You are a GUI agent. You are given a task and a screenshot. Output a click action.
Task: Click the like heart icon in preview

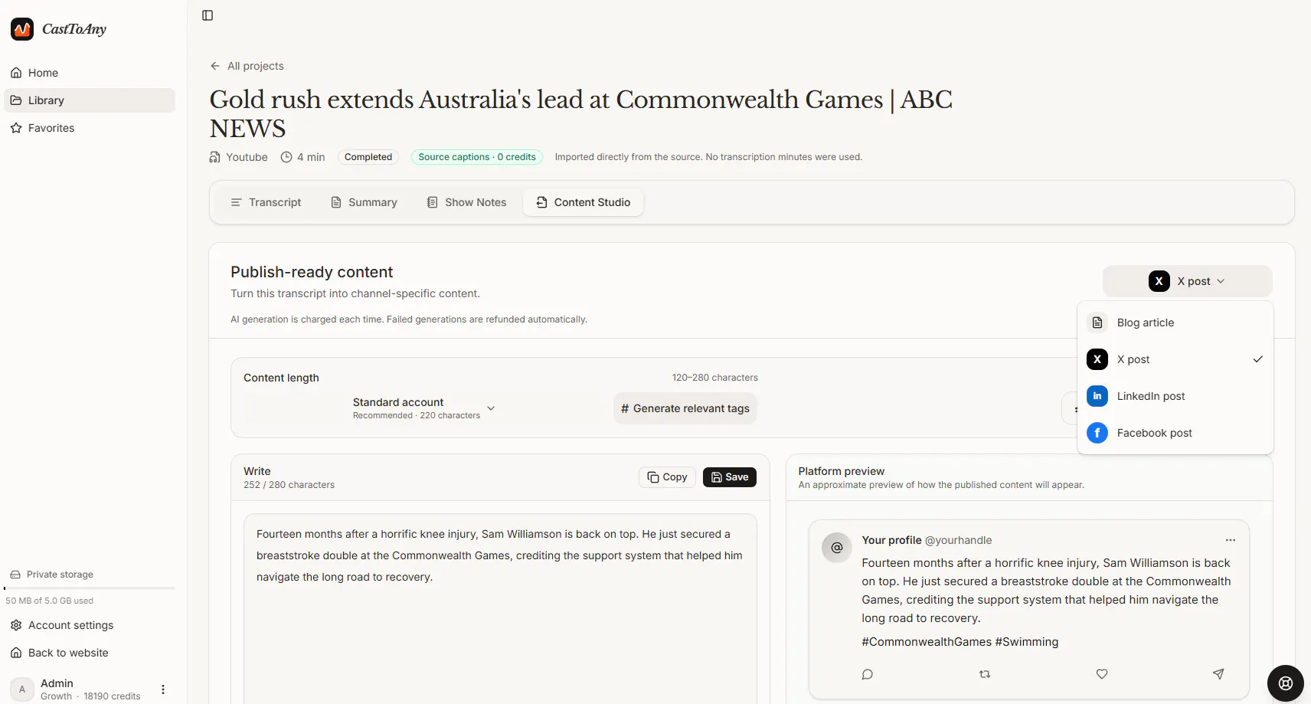[1102, 674]
